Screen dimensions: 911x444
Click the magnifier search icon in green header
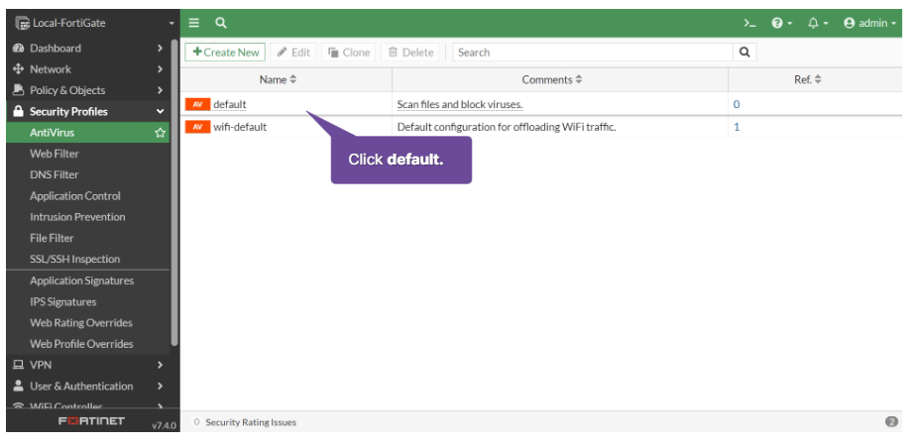tap(221, 23)
